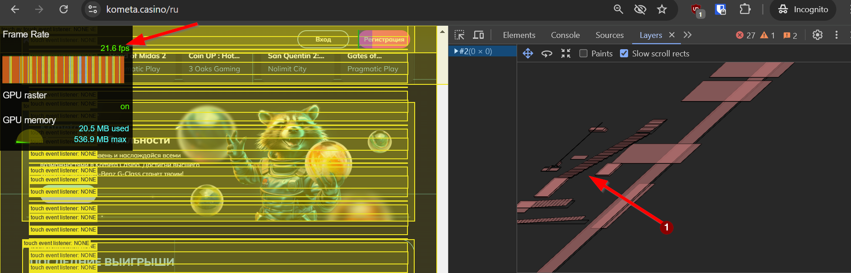Open DevTools settings gear
The image size is (851, 273).
coord(817,35)
